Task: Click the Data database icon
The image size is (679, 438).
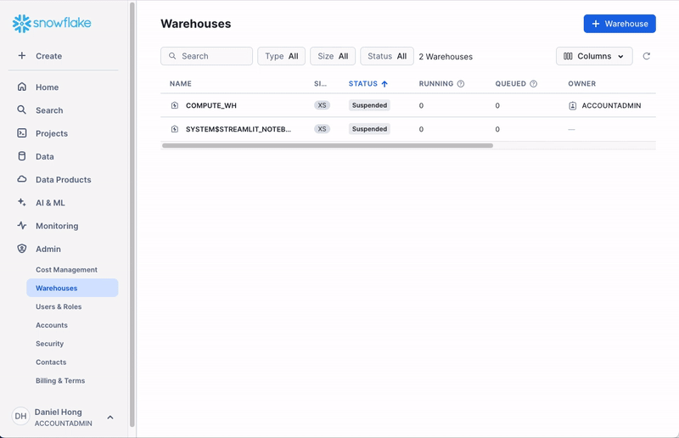Action: click(x=22, y=156)
